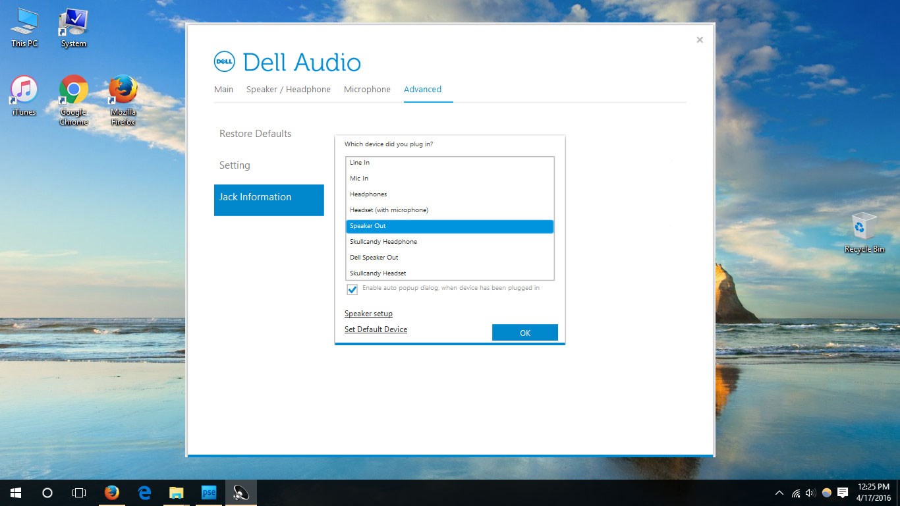Select Skullcandy Headphone in device list

click(450, 242)
